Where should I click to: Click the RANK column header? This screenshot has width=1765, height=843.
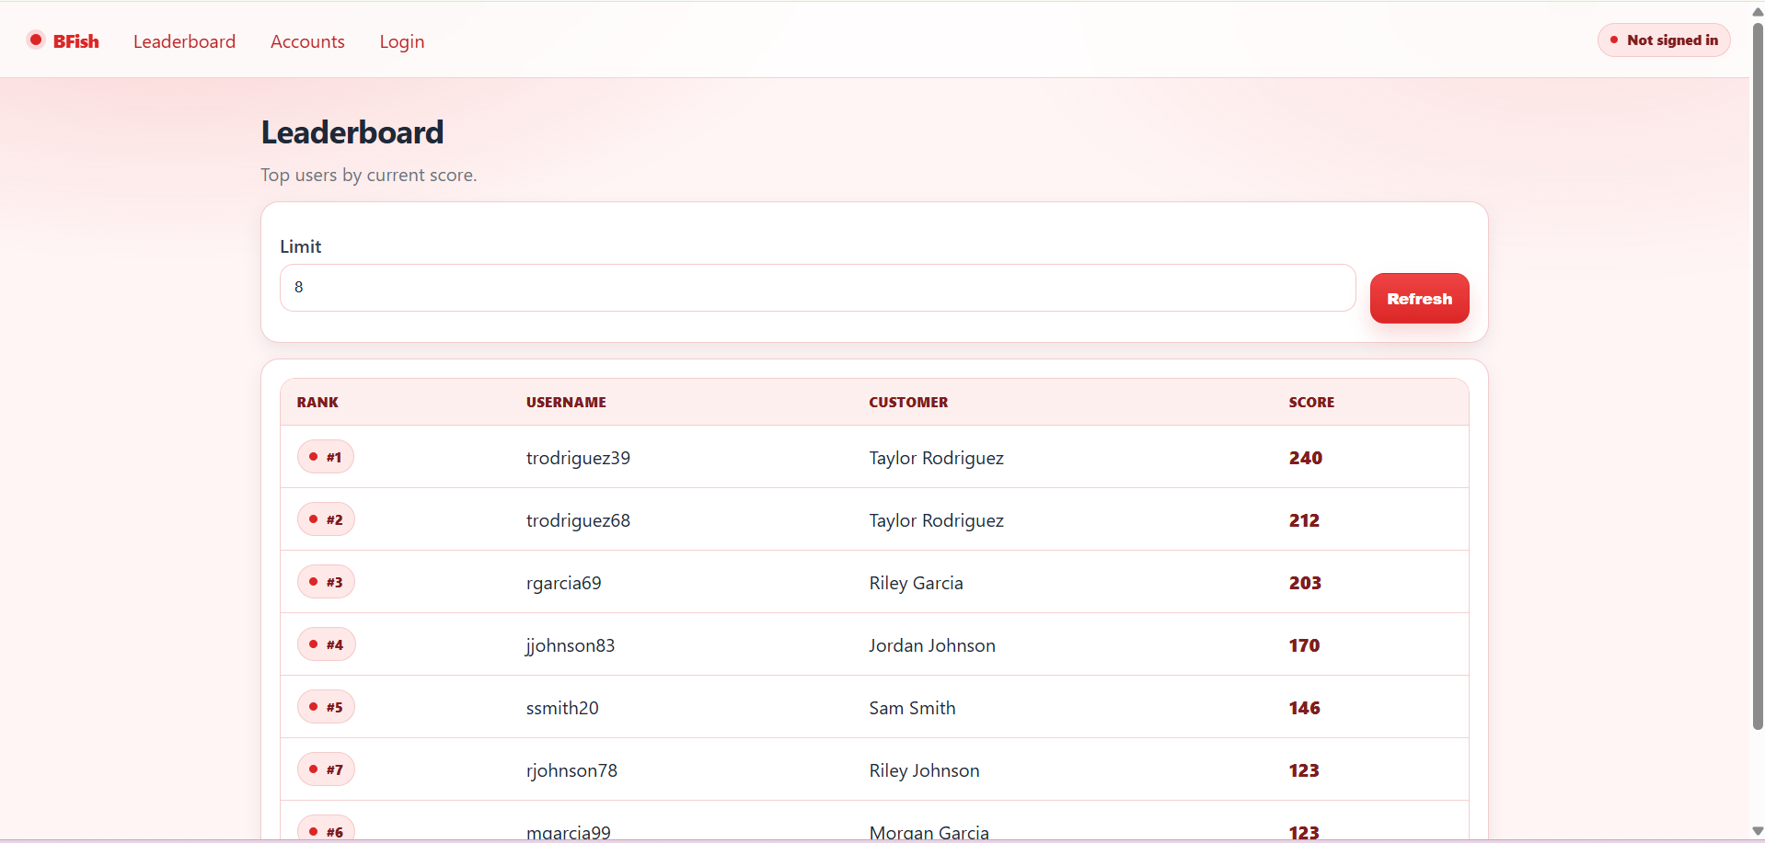click(x=317, y=403)
